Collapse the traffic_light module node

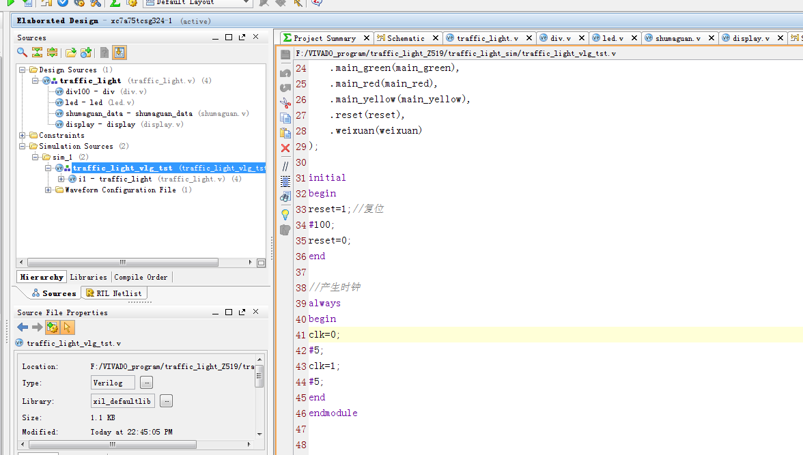[35, 81]
